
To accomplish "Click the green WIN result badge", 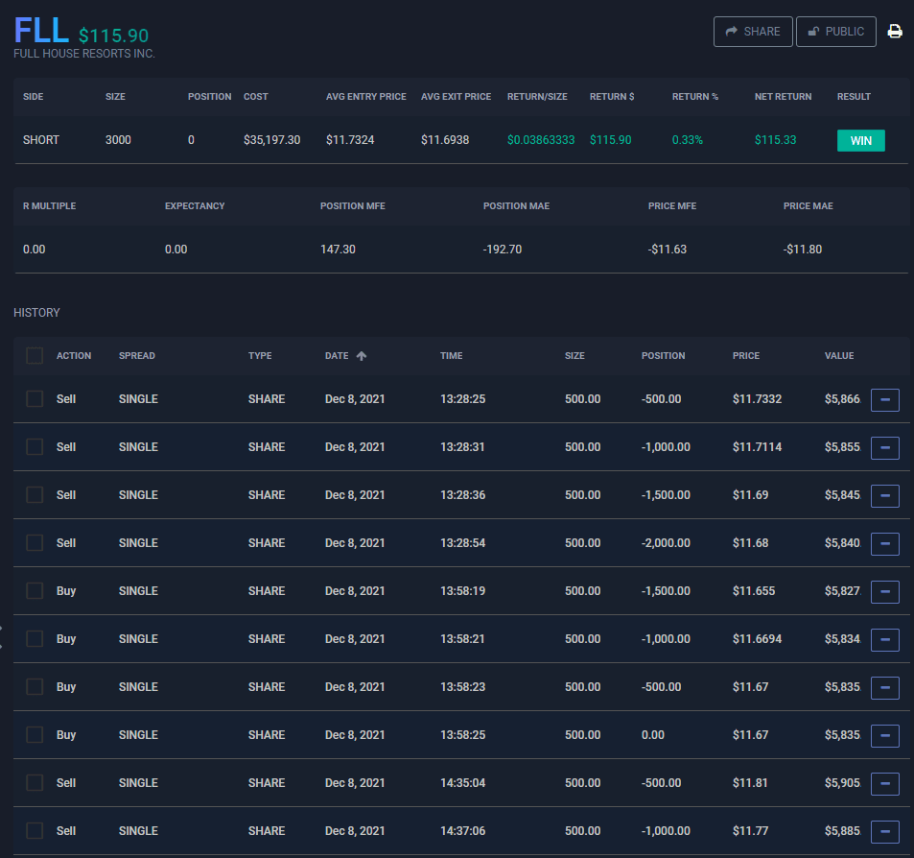I will [860, 141].
